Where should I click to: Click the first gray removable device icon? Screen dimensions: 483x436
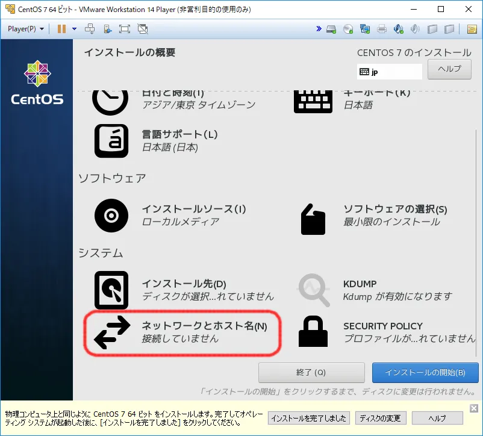tap(432, 30)
